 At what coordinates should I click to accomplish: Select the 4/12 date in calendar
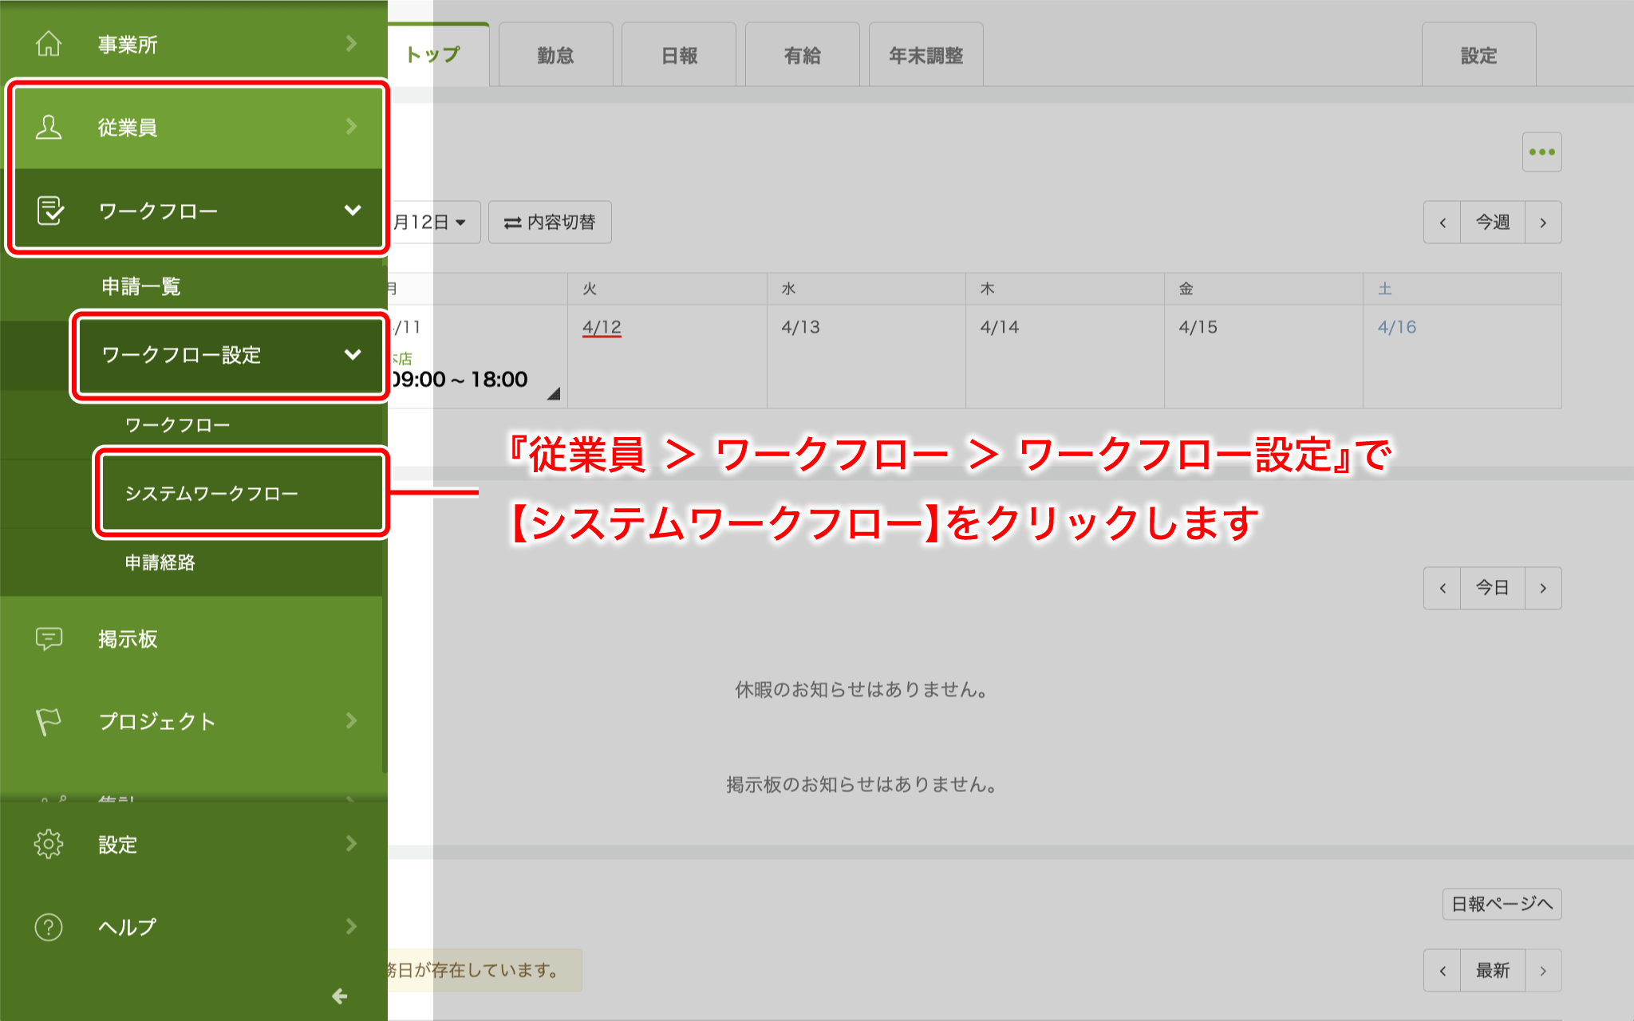[x=602, y=327]
